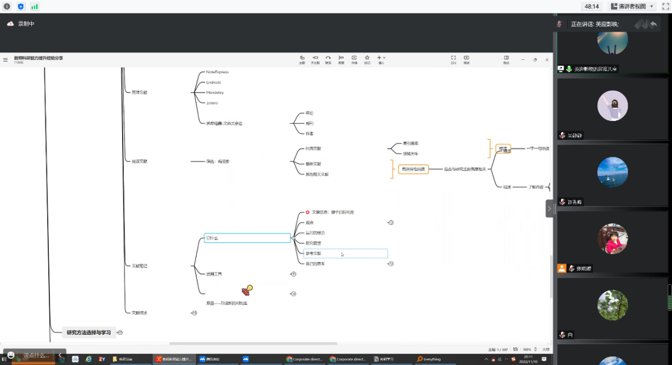Click the map overview icon in status bar
672x365 pixels.
[515, 349]
